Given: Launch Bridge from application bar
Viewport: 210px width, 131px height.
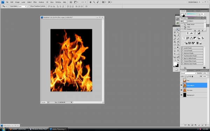Looking at the screenshot, I should [71, 2].
